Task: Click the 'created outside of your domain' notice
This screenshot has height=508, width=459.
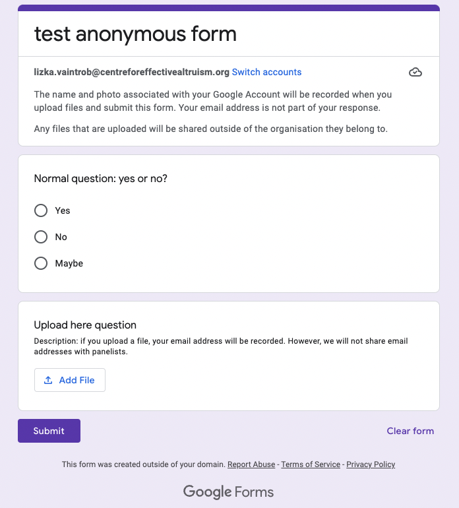Action: [144, 464]
